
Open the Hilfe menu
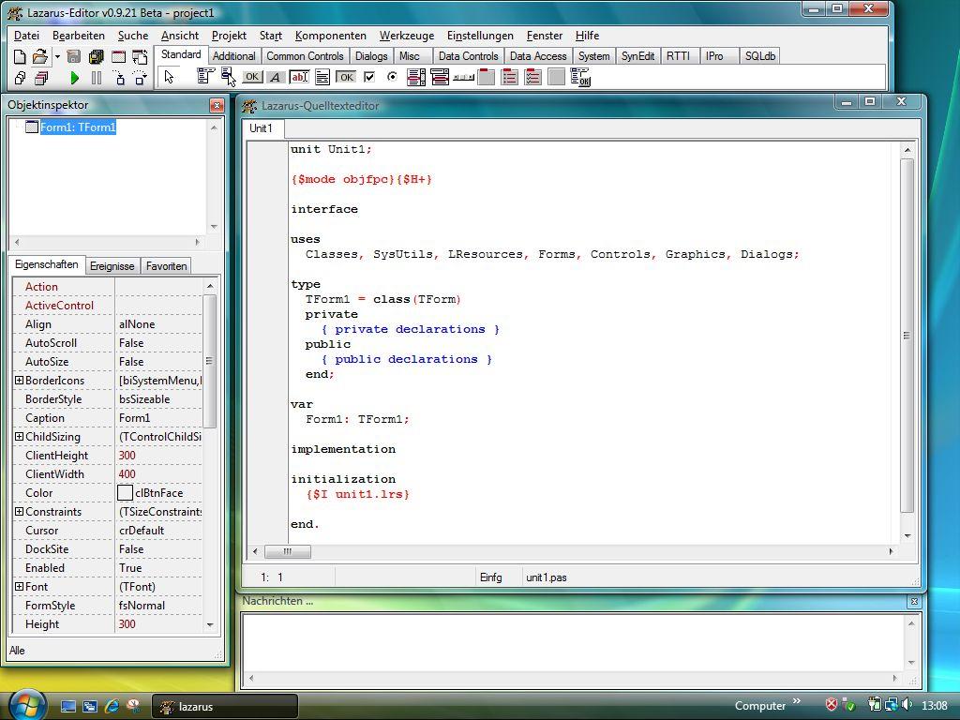587,36
